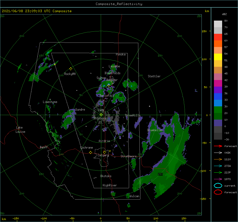Image resolution: width=238 pixels, height=222 pixels.
Task: Click the red forecast arrow in legend
Action: pyautogui.click(x=218, y=146)
